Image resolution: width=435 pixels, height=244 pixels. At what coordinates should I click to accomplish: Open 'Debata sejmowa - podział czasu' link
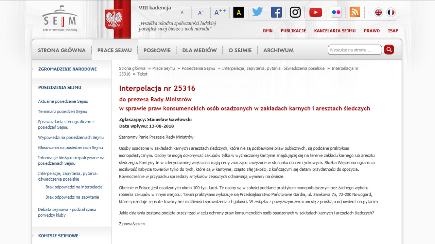click(67, 212)
